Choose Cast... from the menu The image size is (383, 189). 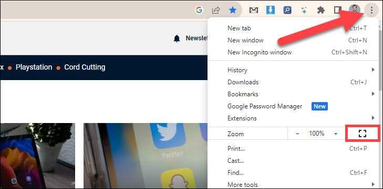point(293,161)
